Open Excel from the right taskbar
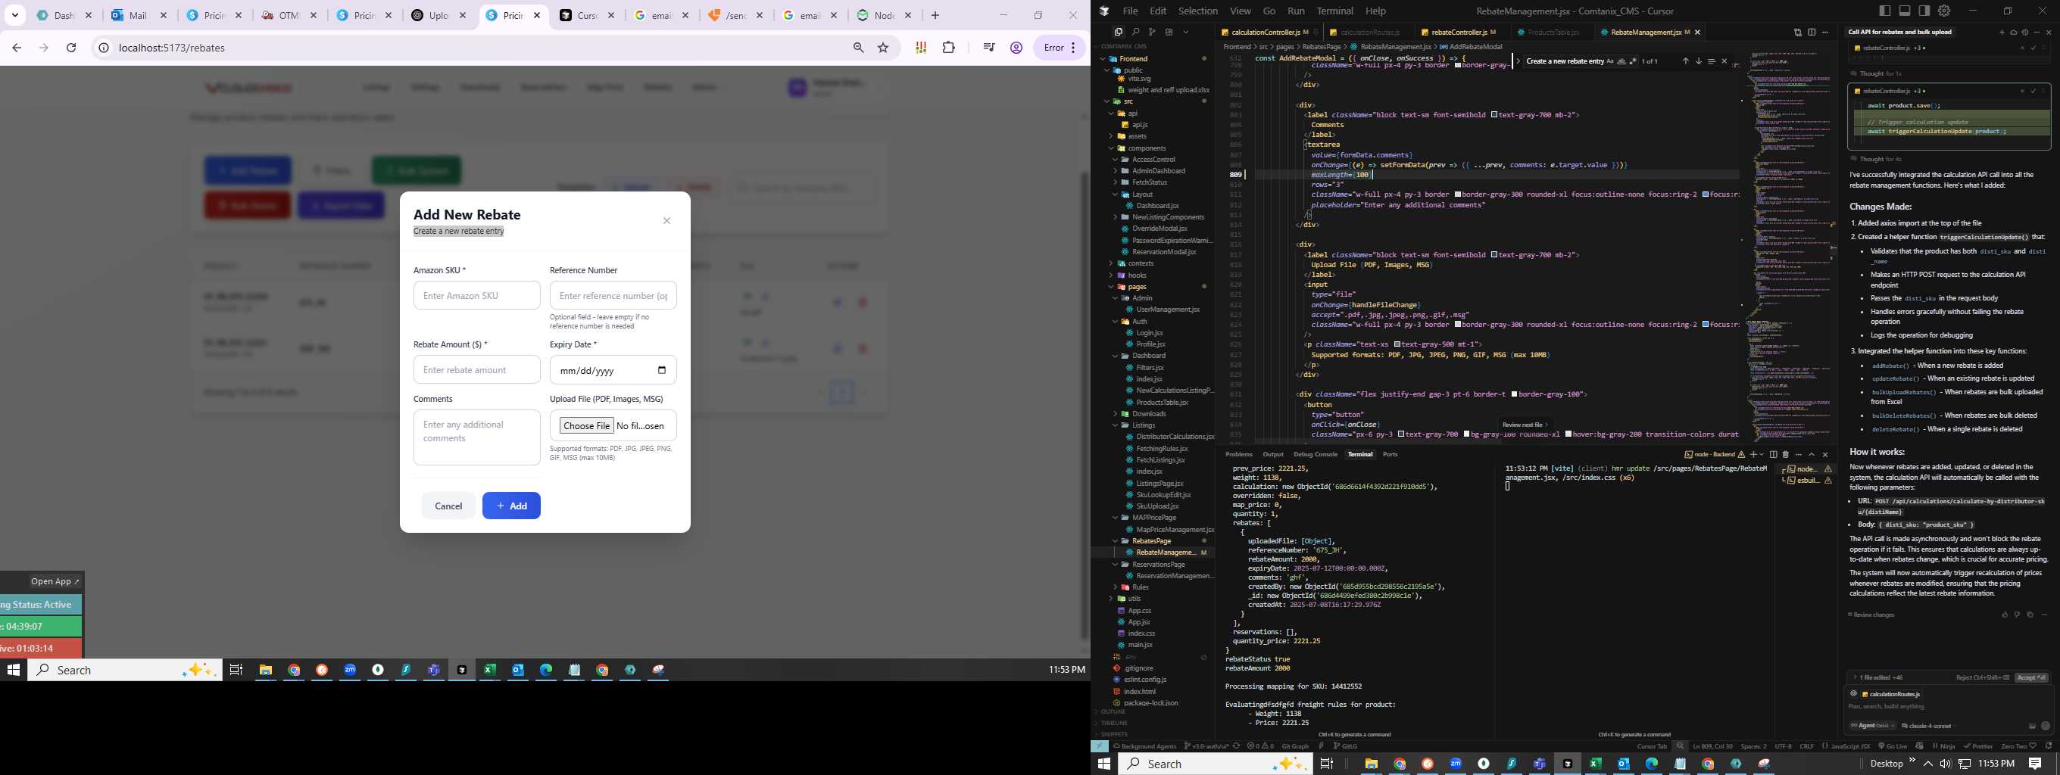The height and width of the screenshot is (775, 2060). click(x=1596, y=764)
